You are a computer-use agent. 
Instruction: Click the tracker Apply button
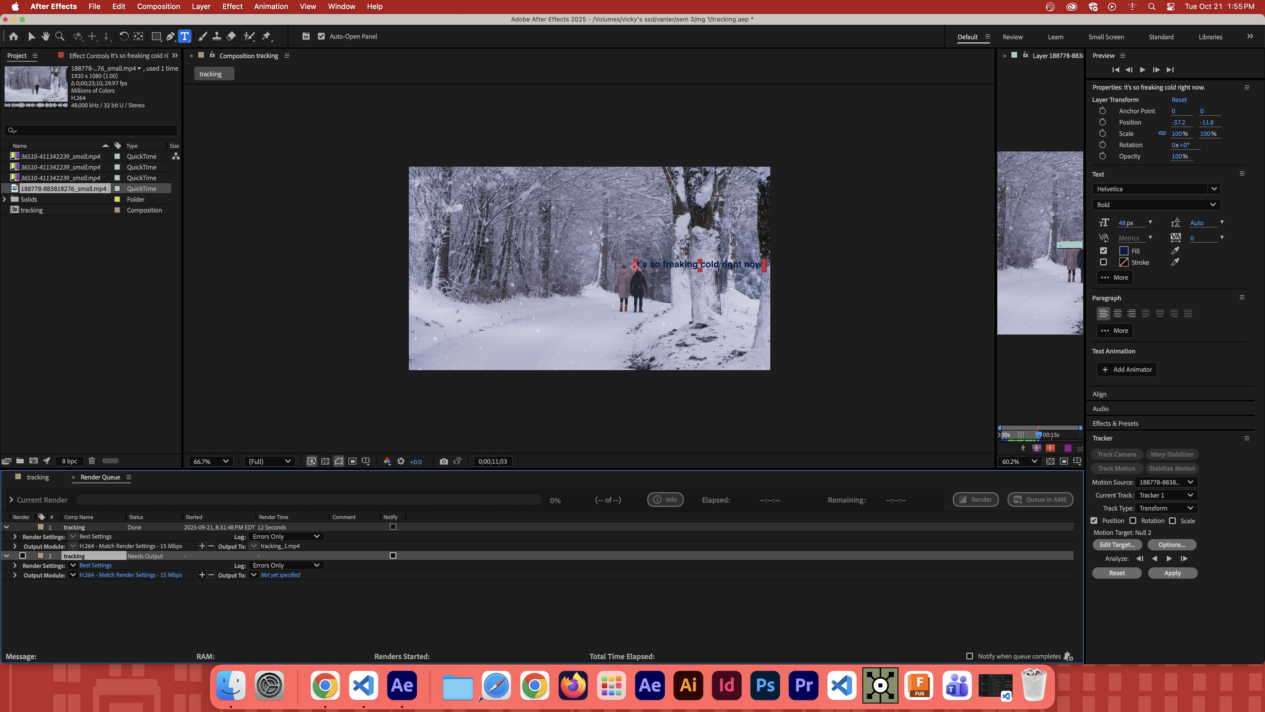click(x=1172, y=573)
